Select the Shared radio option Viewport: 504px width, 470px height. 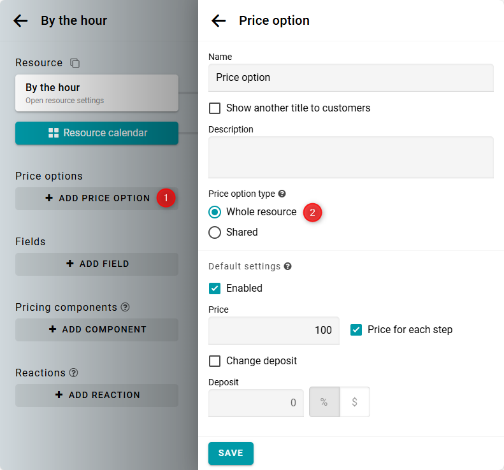pos(215,232)
